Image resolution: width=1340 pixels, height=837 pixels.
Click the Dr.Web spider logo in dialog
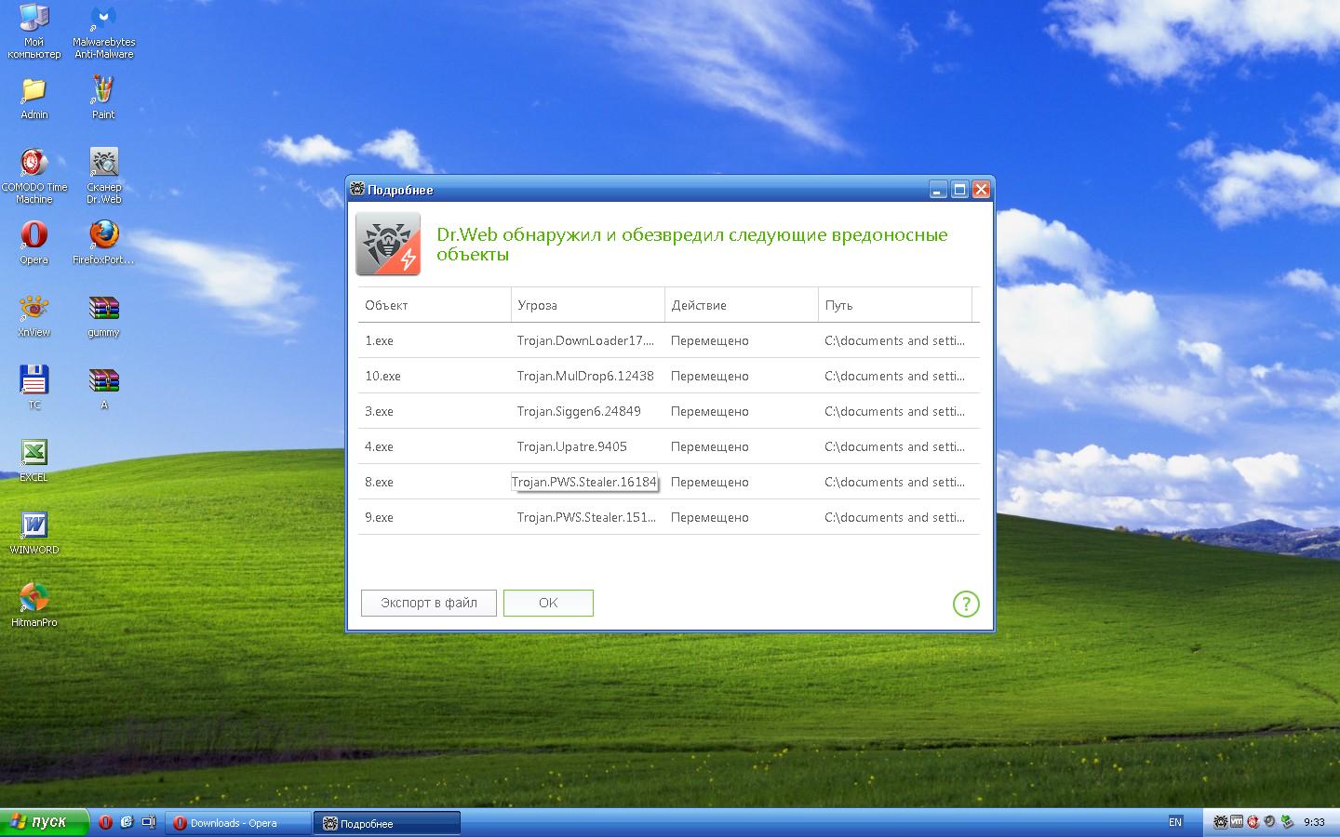tap(388, 244)
